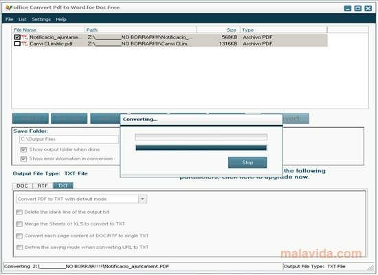The width and height of the screenshot is (378, 275).
Task: Click the 568KB size cell
Action: click(230, 37)
